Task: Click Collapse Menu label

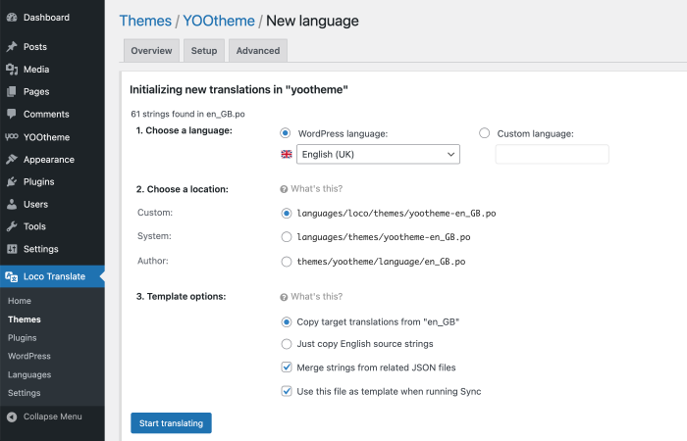Action: pos(53,416)
